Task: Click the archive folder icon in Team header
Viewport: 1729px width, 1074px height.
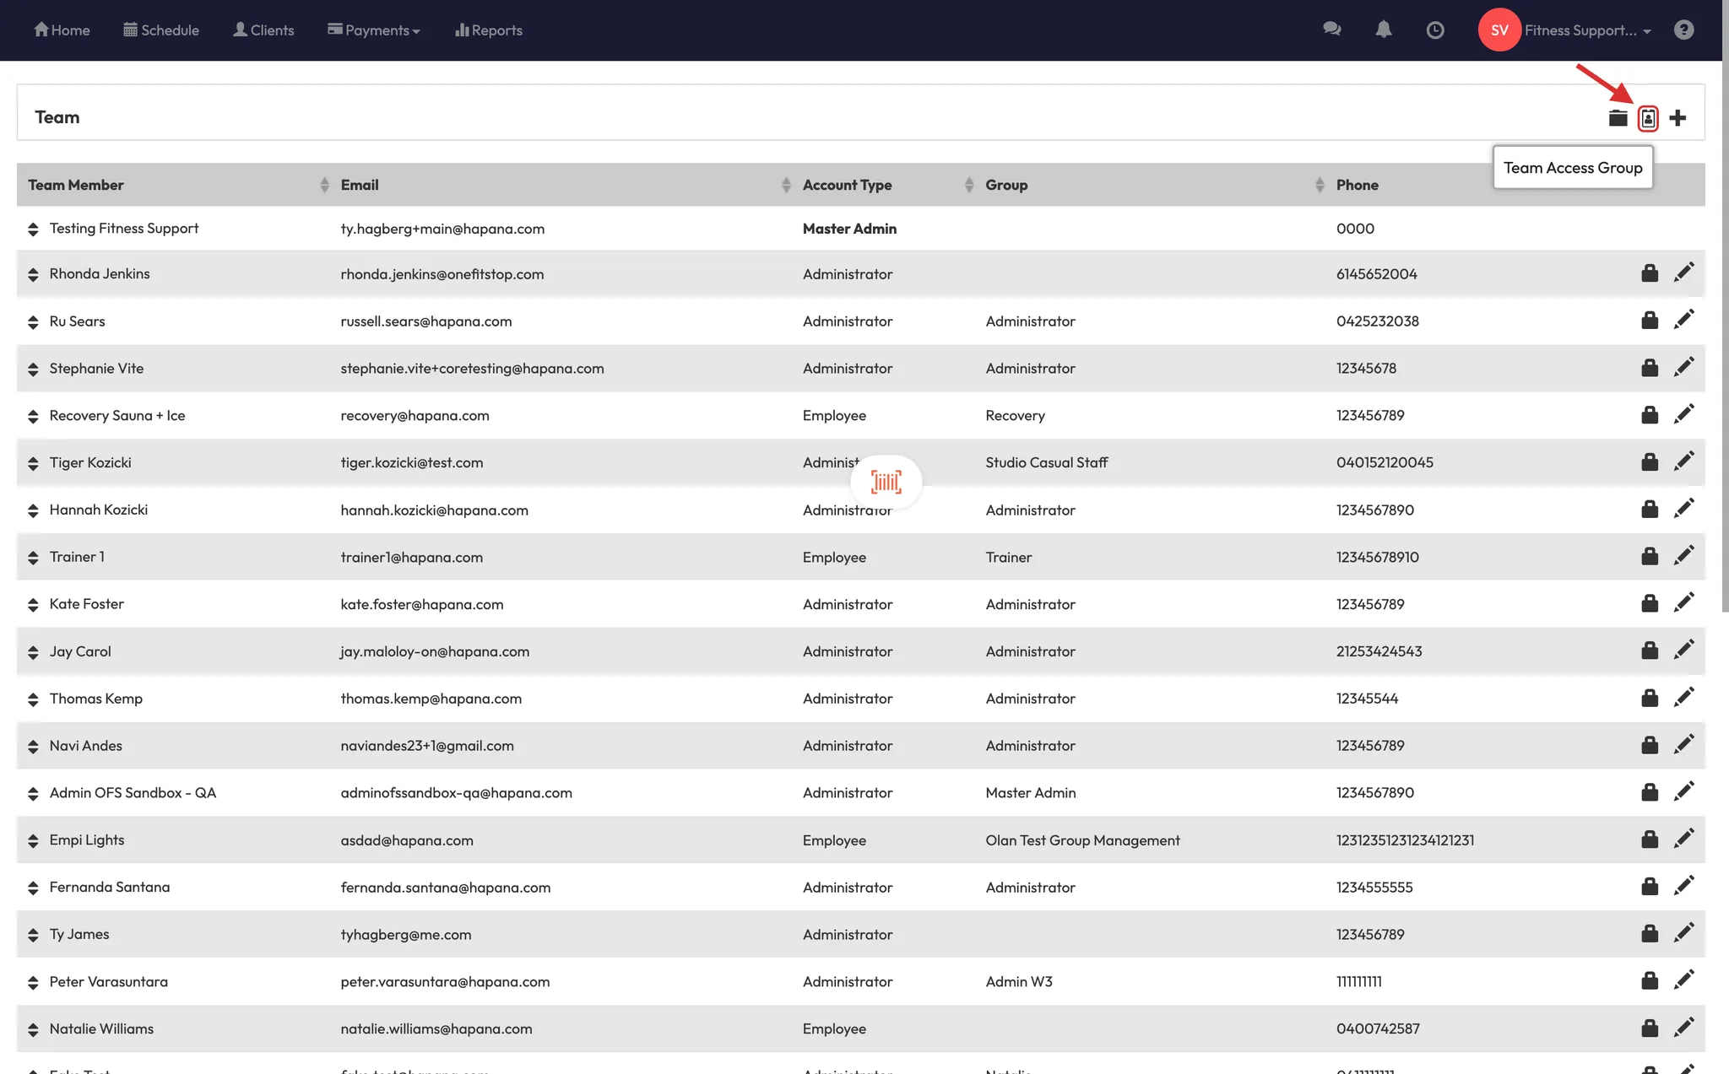Action: pos(1618,118)
